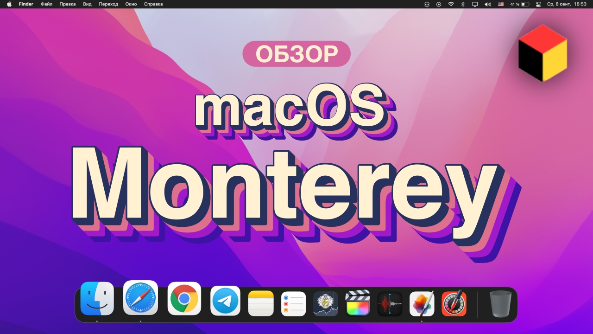Screen dimensions: 593x334
Task: Click the stacked layers menu bar icon
Action: [x=427, y=4]
